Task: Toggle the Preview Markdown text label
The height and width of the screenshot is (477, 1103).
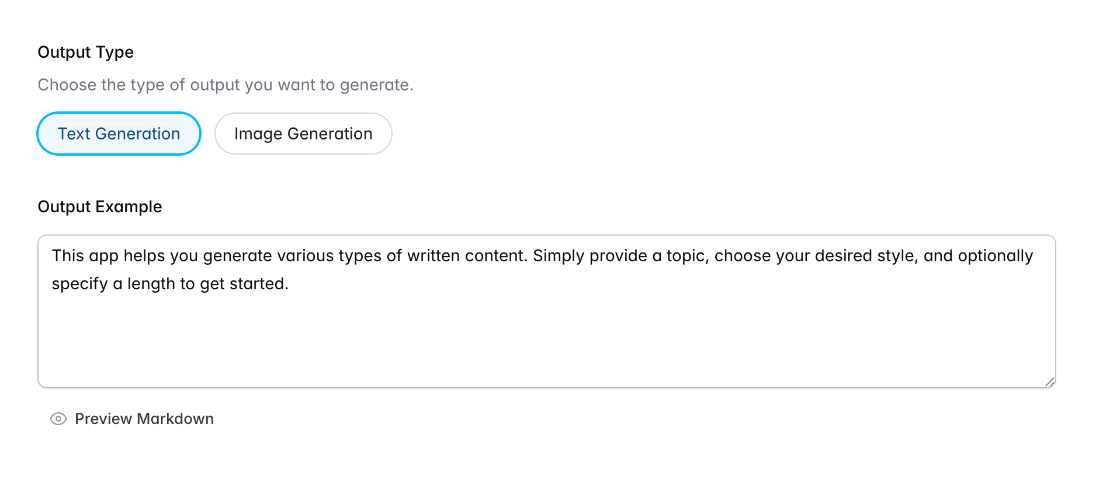Action: 144,419
